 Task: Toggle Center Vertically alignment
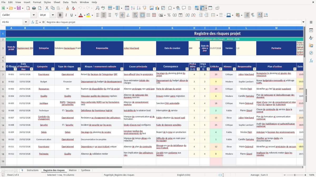[122, 15]
